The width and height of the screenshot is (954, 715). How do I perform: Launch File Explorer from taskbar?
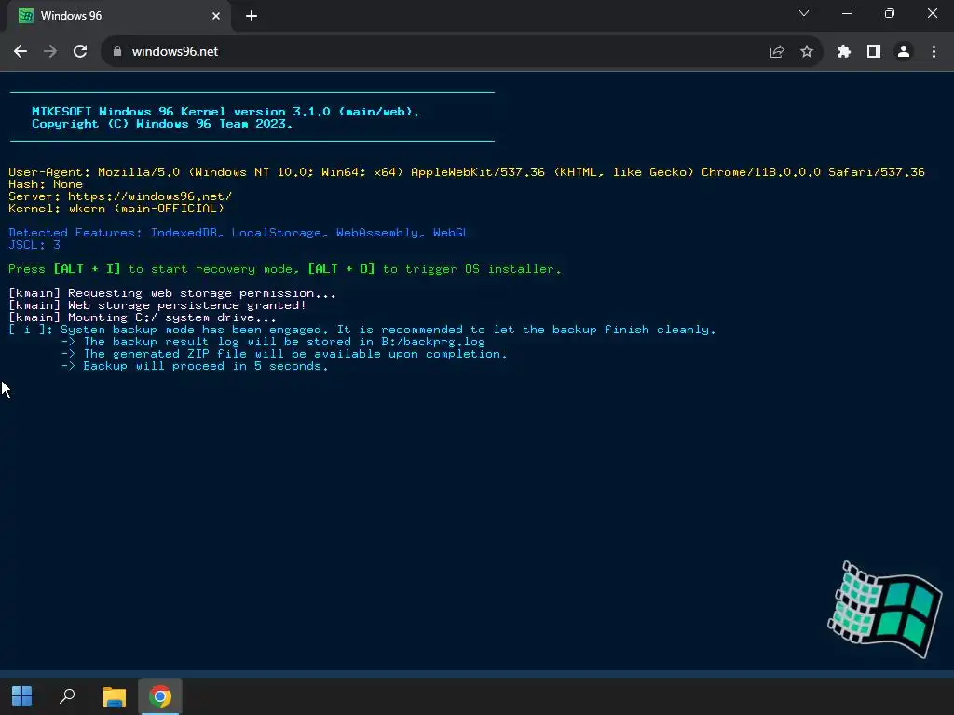click(114, 696)
